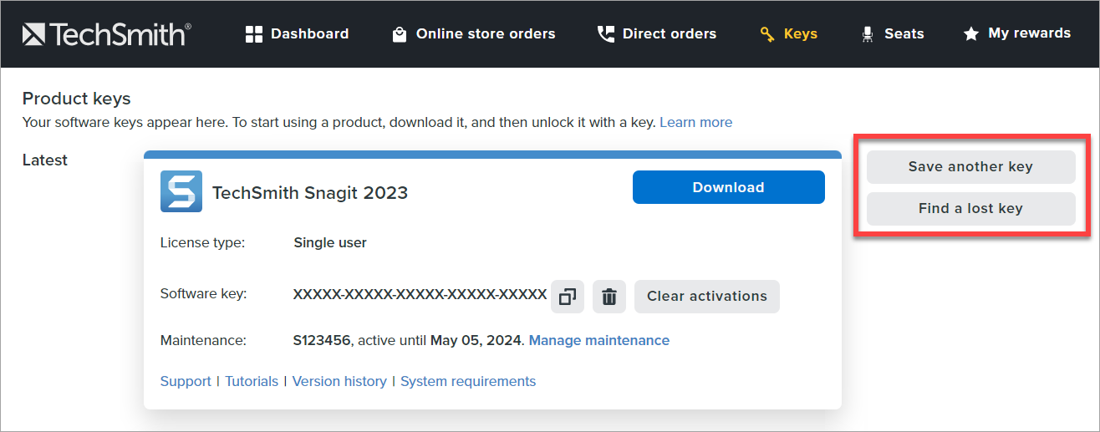Open the Support link

click(186, 381)
